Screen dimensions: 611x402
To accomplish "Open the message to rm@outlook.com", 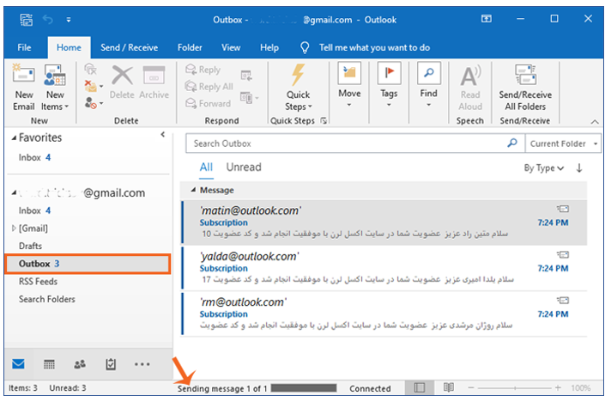I will click(x=384, y=314).
